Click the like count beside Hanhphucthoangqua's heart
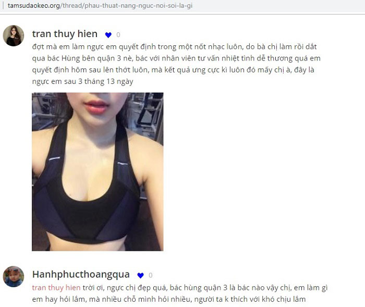 (150, 275)
